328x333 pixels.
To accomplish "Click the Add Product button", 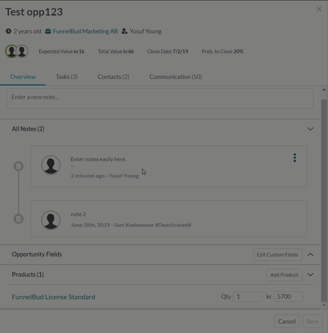I will click(284, 275).
